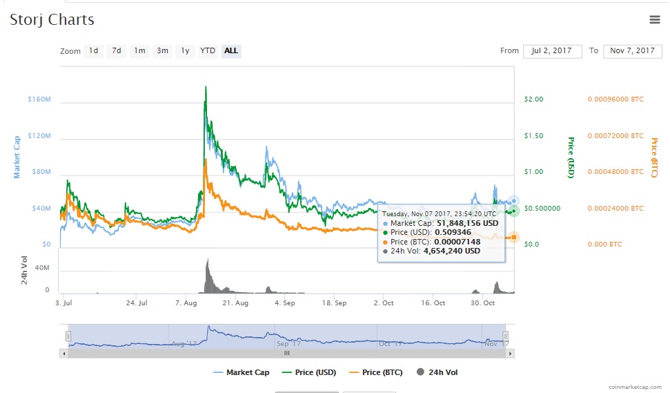Click the $120M axis label
Image resolution: width=670 pixels, height=393 pixels.
39,136
